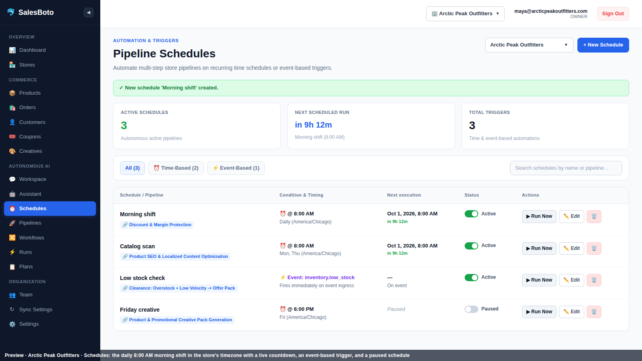Show Event-Based (1) schedules

[x=236, y=168]
